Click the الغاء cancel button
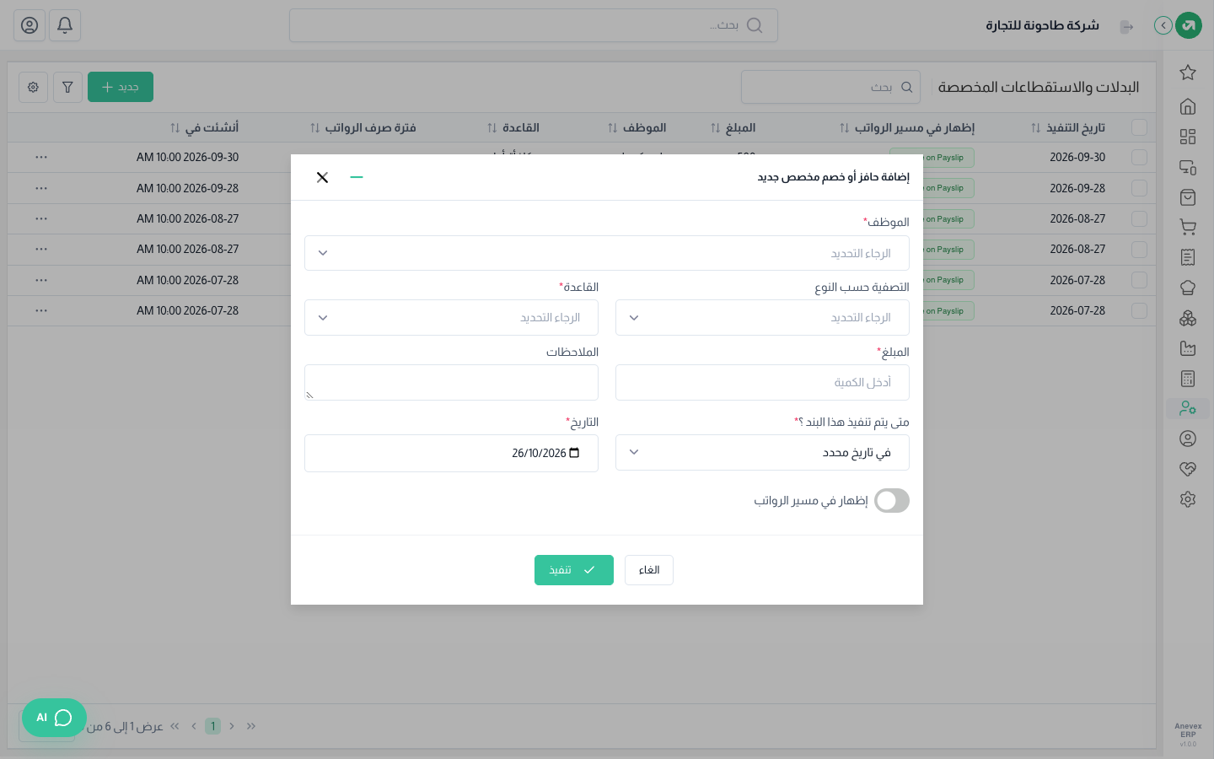 pos(649,570)
